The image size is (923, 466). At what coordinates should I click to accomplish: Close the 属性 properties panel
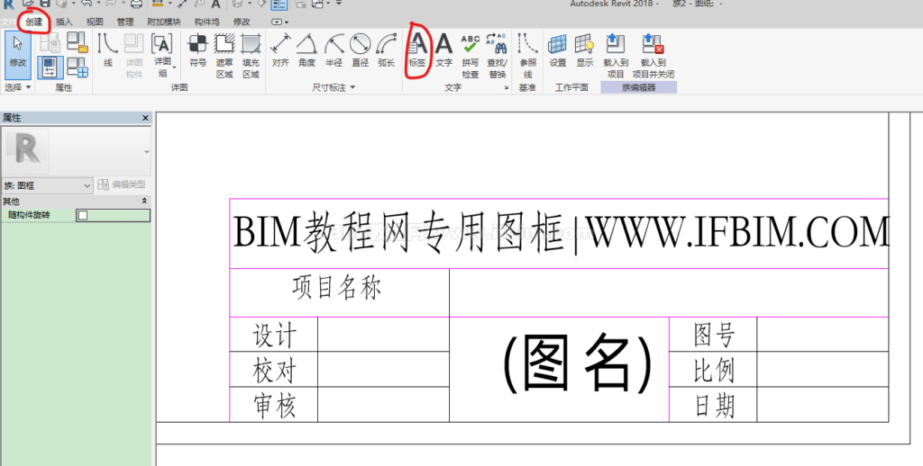click(145, 119)
